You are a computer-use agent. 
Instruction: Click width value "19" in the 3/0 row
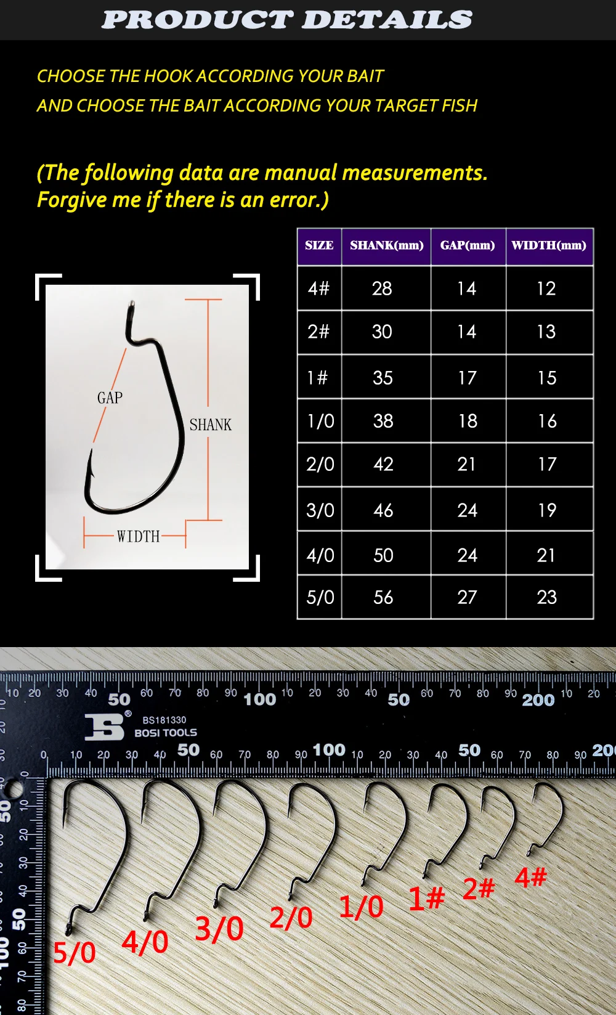pos(547,510)
